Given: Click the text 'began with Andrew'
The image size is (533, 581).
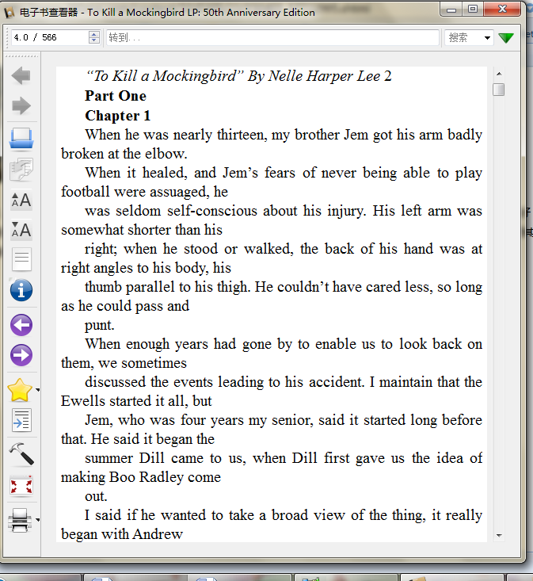Looking at the screenshot, I should [x=122, y=534].
